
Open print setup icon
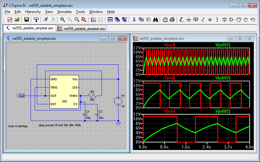tap(165, 20)
